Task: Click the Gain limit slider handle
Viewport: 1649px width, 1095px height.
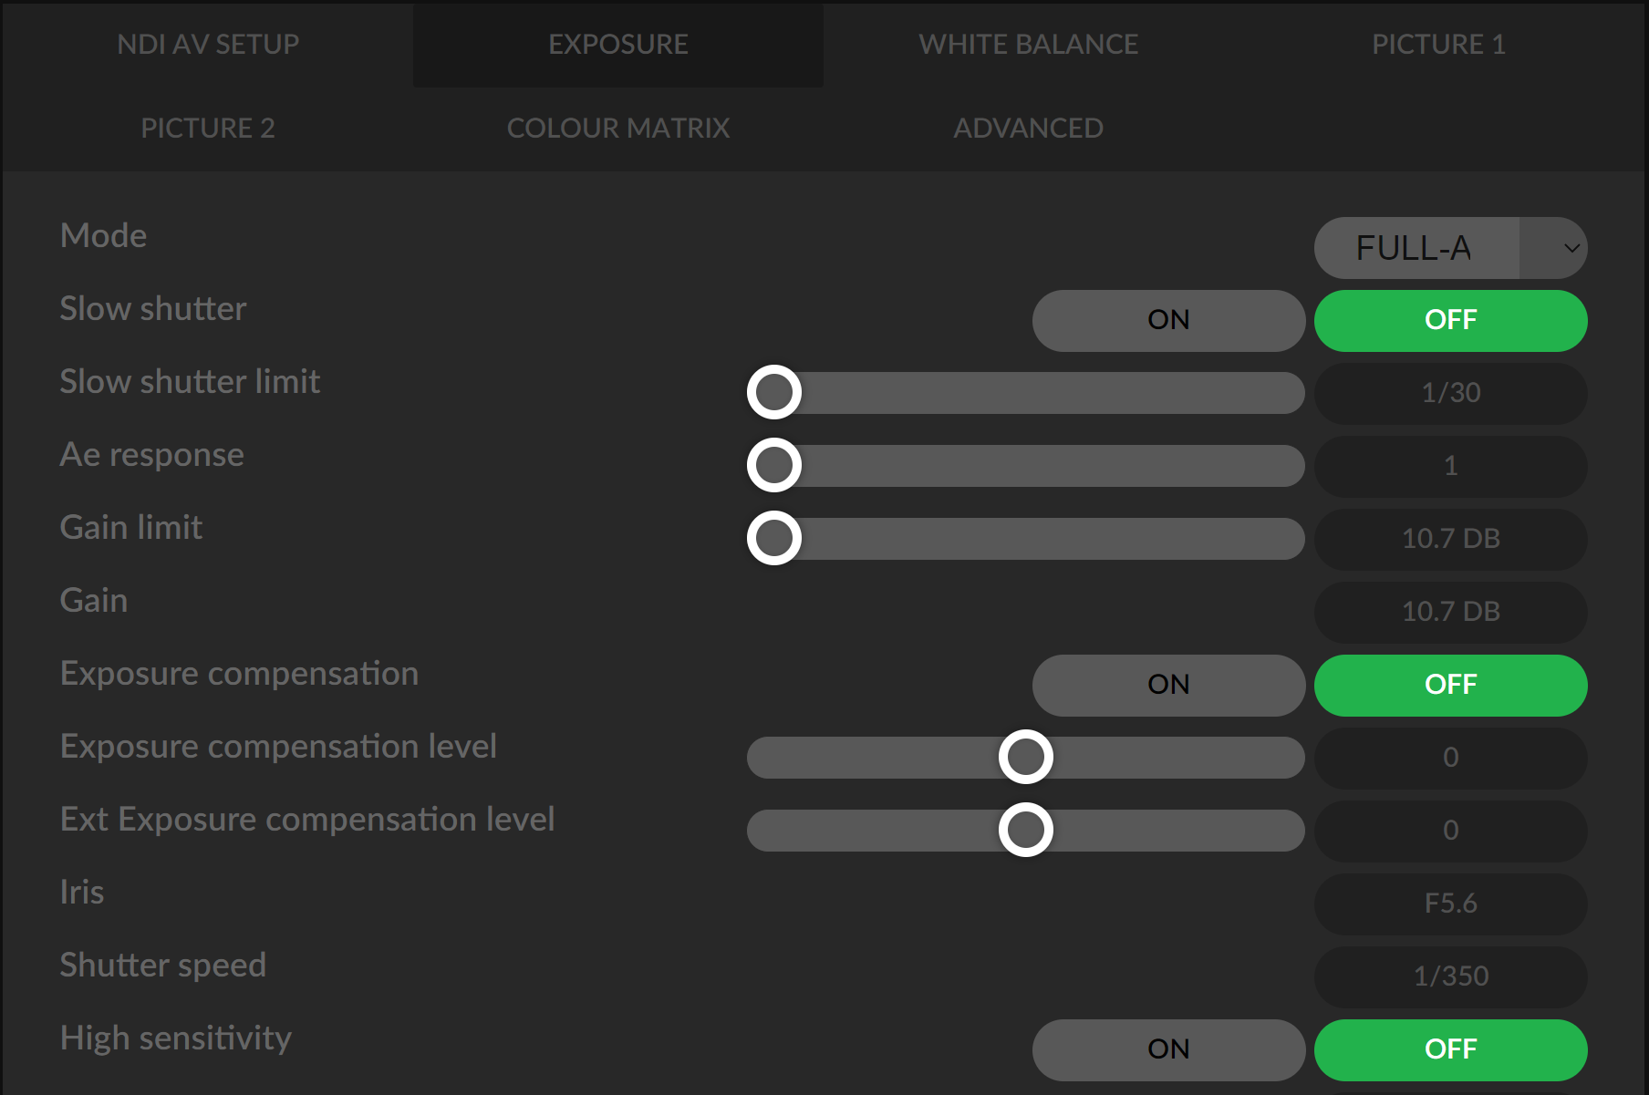Action: 774,539
